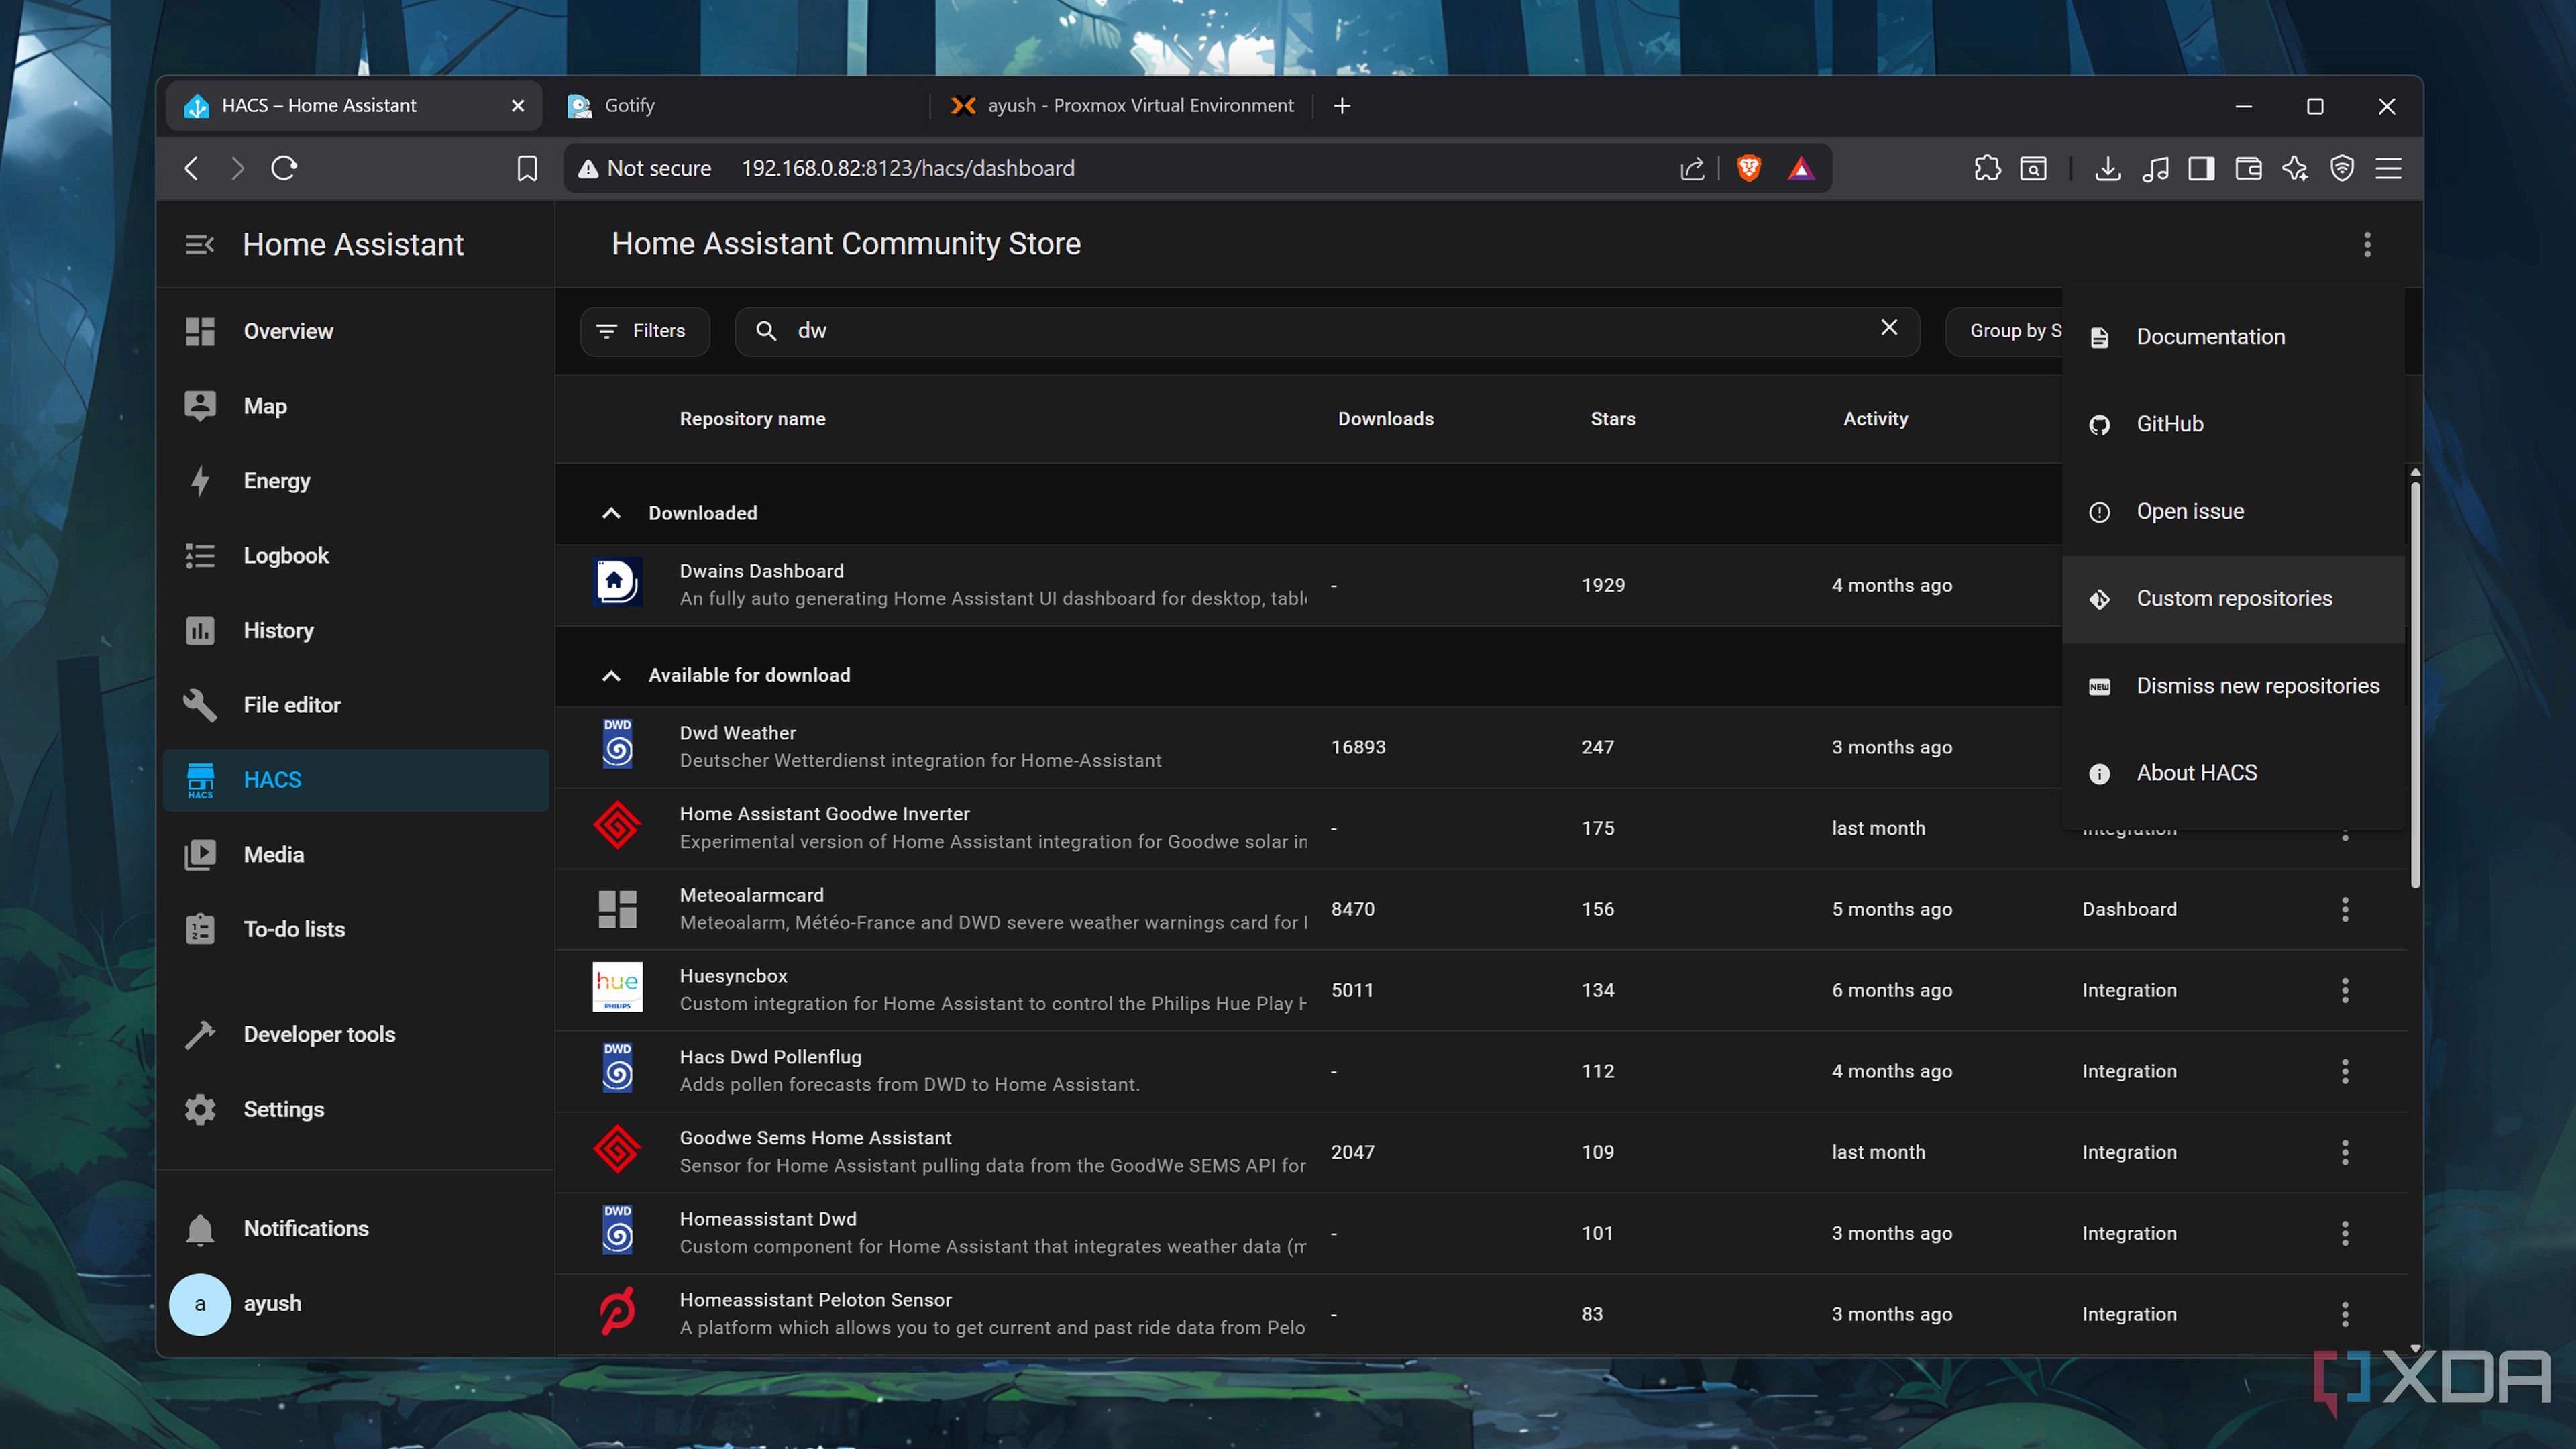Click the Brave Shields lion icon

pyautogui.click(x=1749, y=169)
